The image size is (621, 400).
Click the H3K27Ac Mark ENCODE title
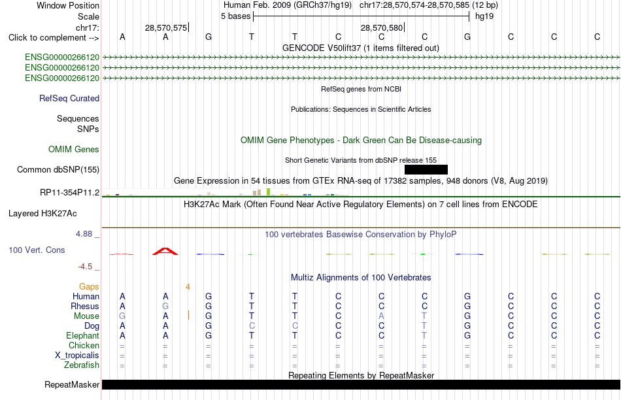pos(361,205)
